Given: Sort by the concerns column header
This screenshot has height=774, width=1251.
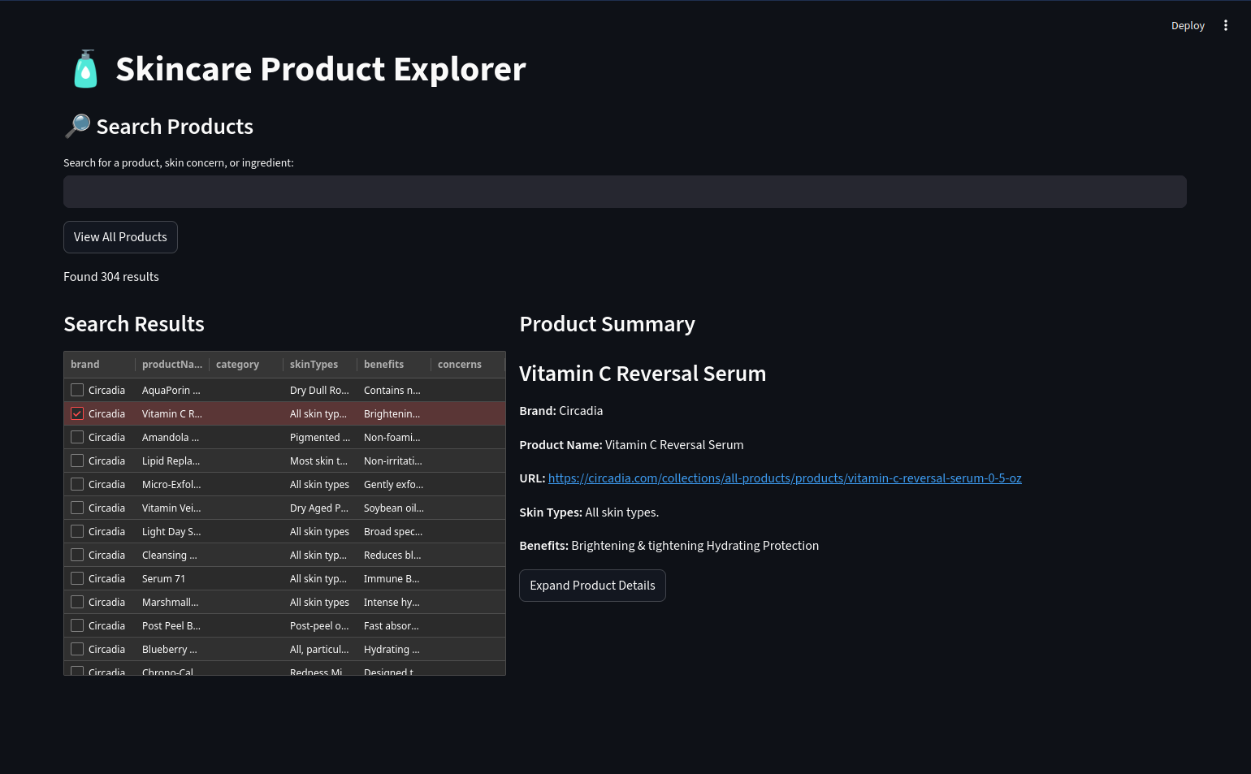Looking at the screenshot, I should pyautogui.click(x=468, y=365).
